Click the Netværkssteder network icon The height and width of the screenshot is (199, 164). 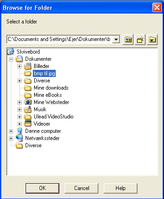(x=19, y=138)
